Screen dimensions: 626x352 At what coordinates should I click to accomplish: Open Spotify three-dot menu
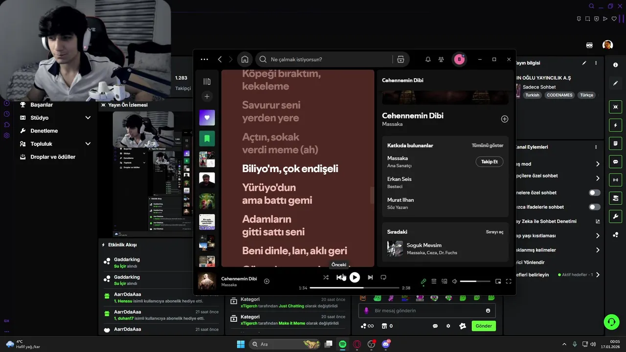(204, 59)
